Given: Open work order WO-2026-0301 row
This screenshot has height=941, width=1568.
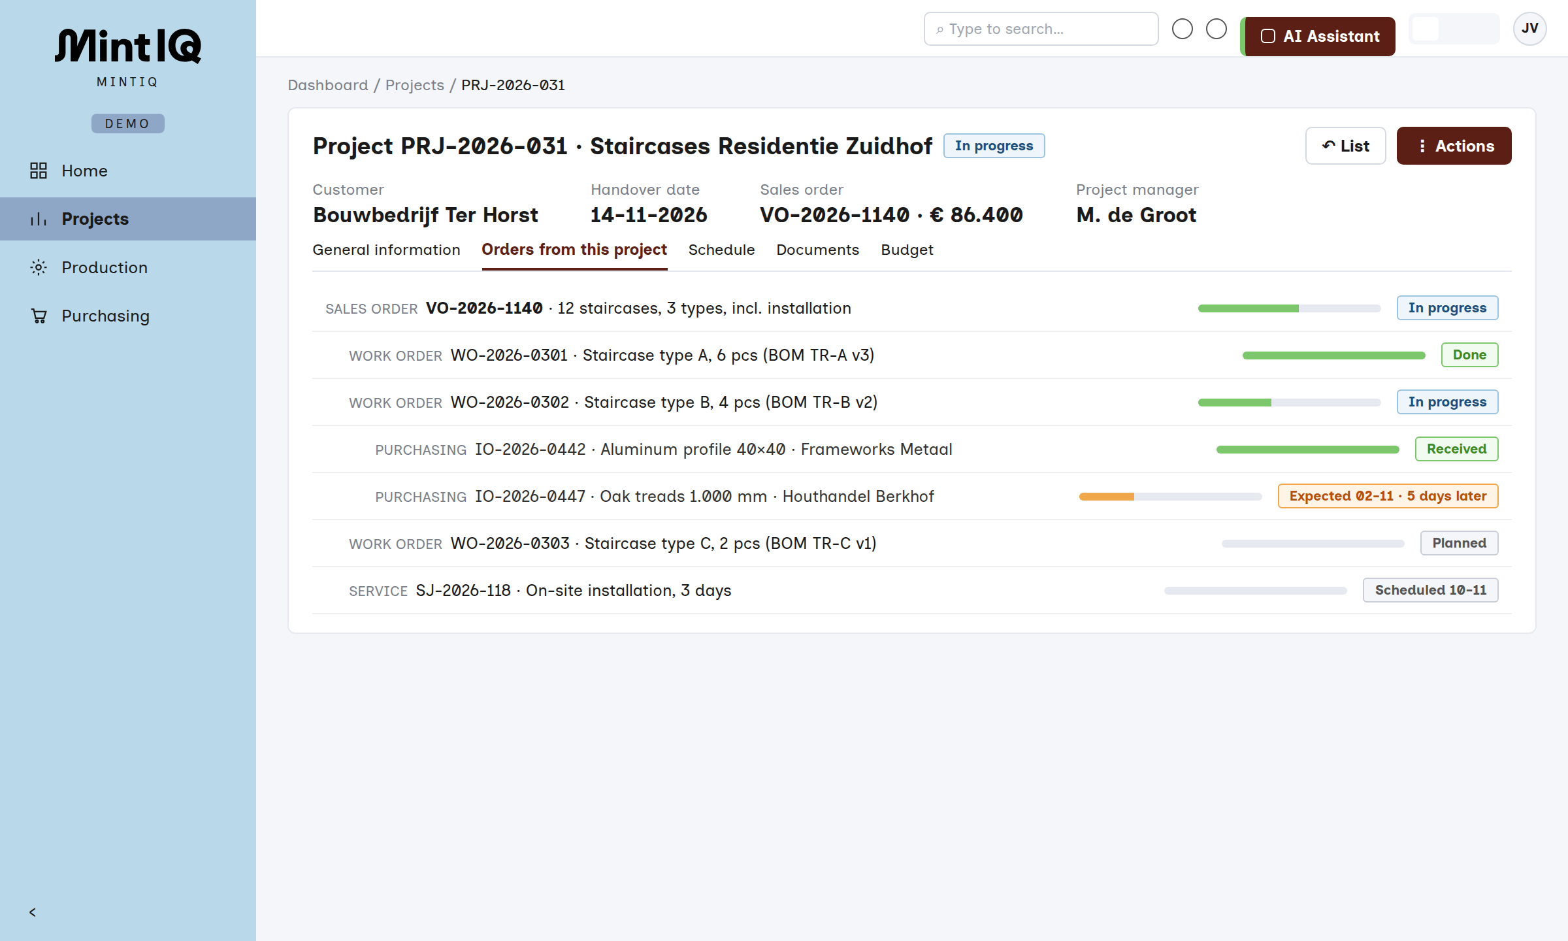Looking at the screenshot, I should point(912,355).
